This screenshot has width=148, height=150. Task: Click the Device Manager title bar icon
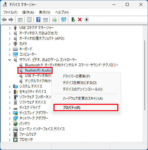pos(5,4)
